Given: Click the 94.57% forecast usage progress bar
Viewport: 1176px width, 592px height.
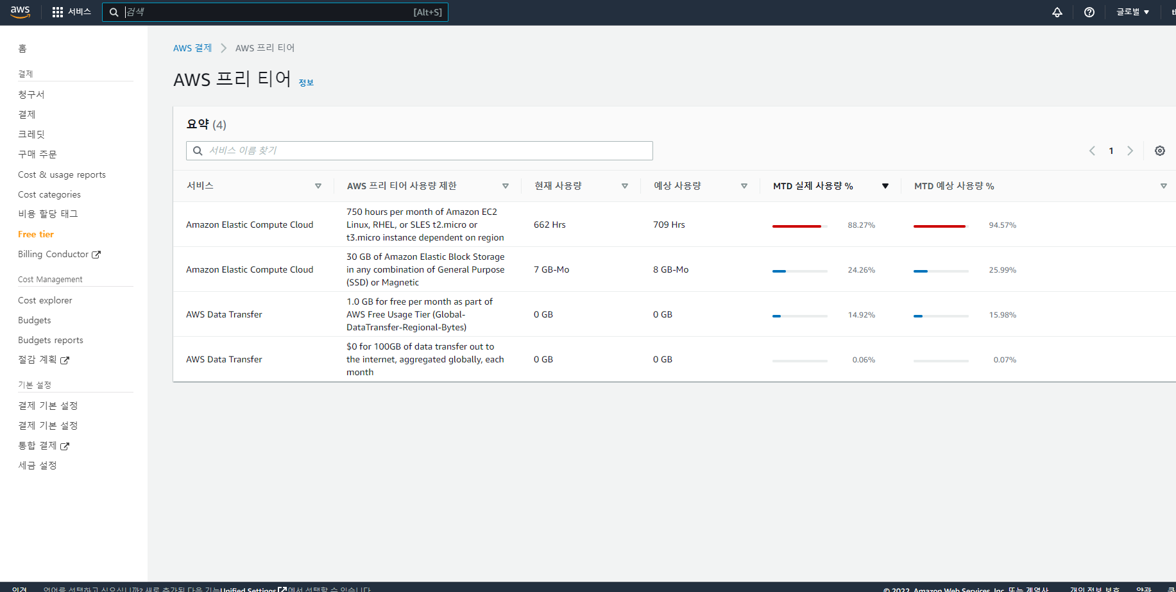Looking at the screenshot, I should pyautogui.click(x=941, y=226).
